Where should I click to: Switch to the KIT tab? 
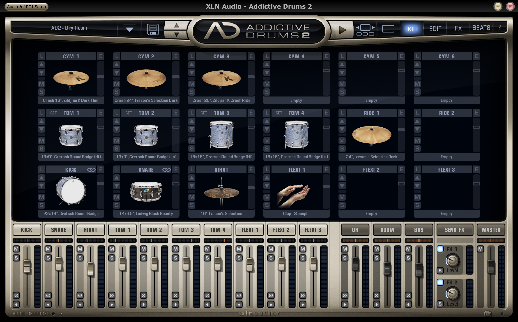(x=412, y=29)
